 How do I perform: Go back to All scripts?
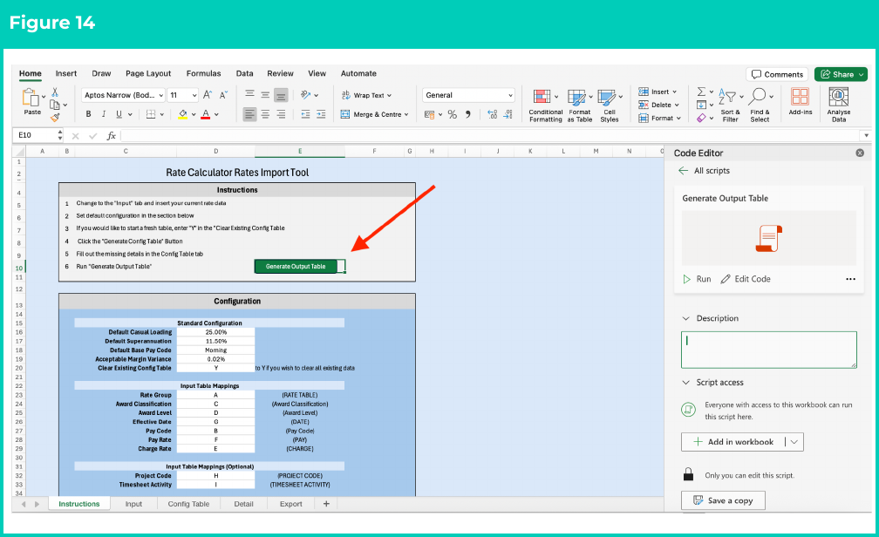click(x=704, y=171)
